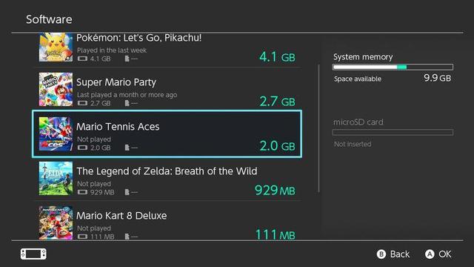Screen dimensions: 474x267
Task: Click the microSD card icon under Super Mario Party
Action: [x=127, y=103]
